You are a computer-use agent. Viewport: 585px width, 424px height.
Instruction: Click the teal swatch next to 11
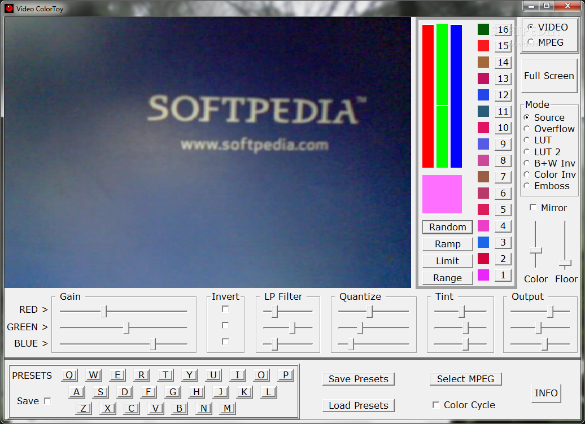point(483,111)
